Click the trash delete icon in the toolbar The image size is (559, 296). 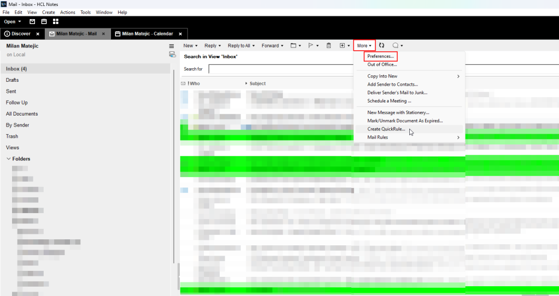328,46
